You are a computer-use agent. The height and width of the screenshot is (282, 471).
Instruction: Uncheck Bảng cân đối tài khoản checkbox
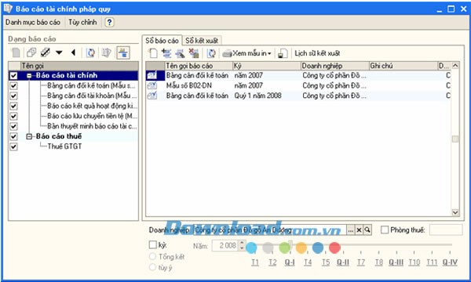pyautogui.click(x=13, y=96)
